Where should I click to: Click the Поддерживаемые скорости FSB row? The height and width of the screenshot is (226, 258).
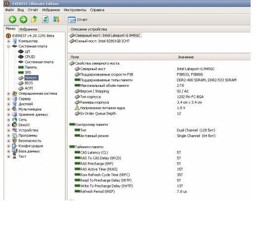(x=160, y=75)
